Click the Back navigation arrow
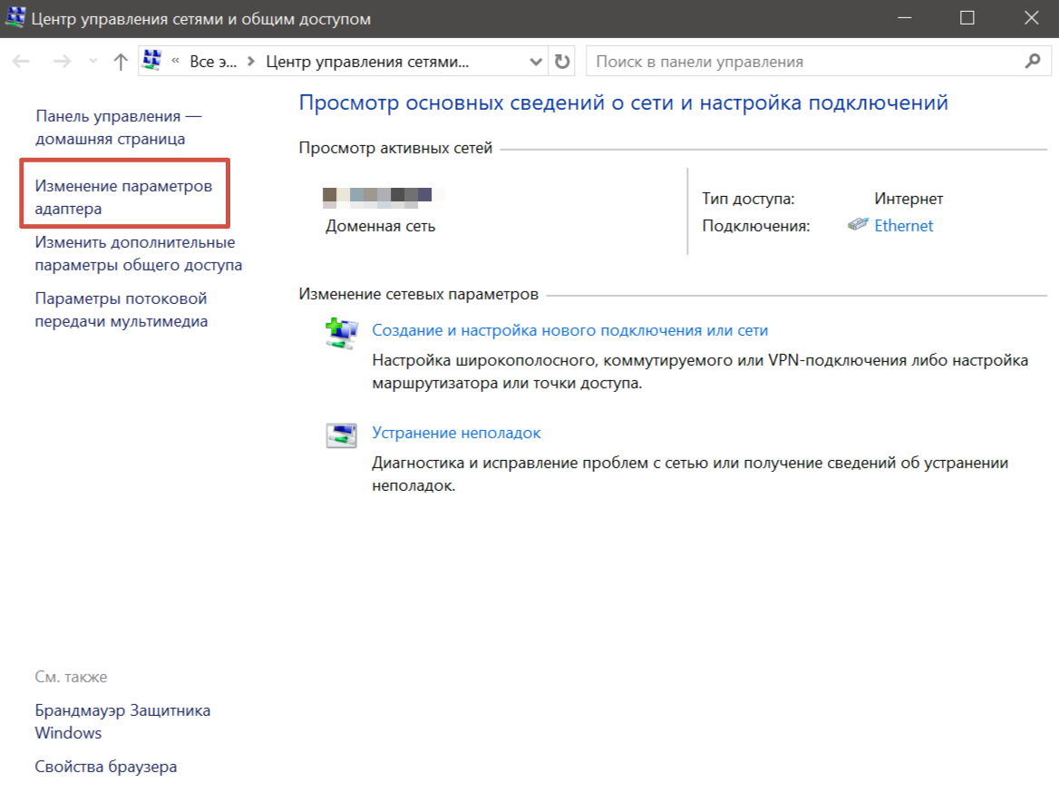The width and height of the screenshot is (1059, 793). 22,62
